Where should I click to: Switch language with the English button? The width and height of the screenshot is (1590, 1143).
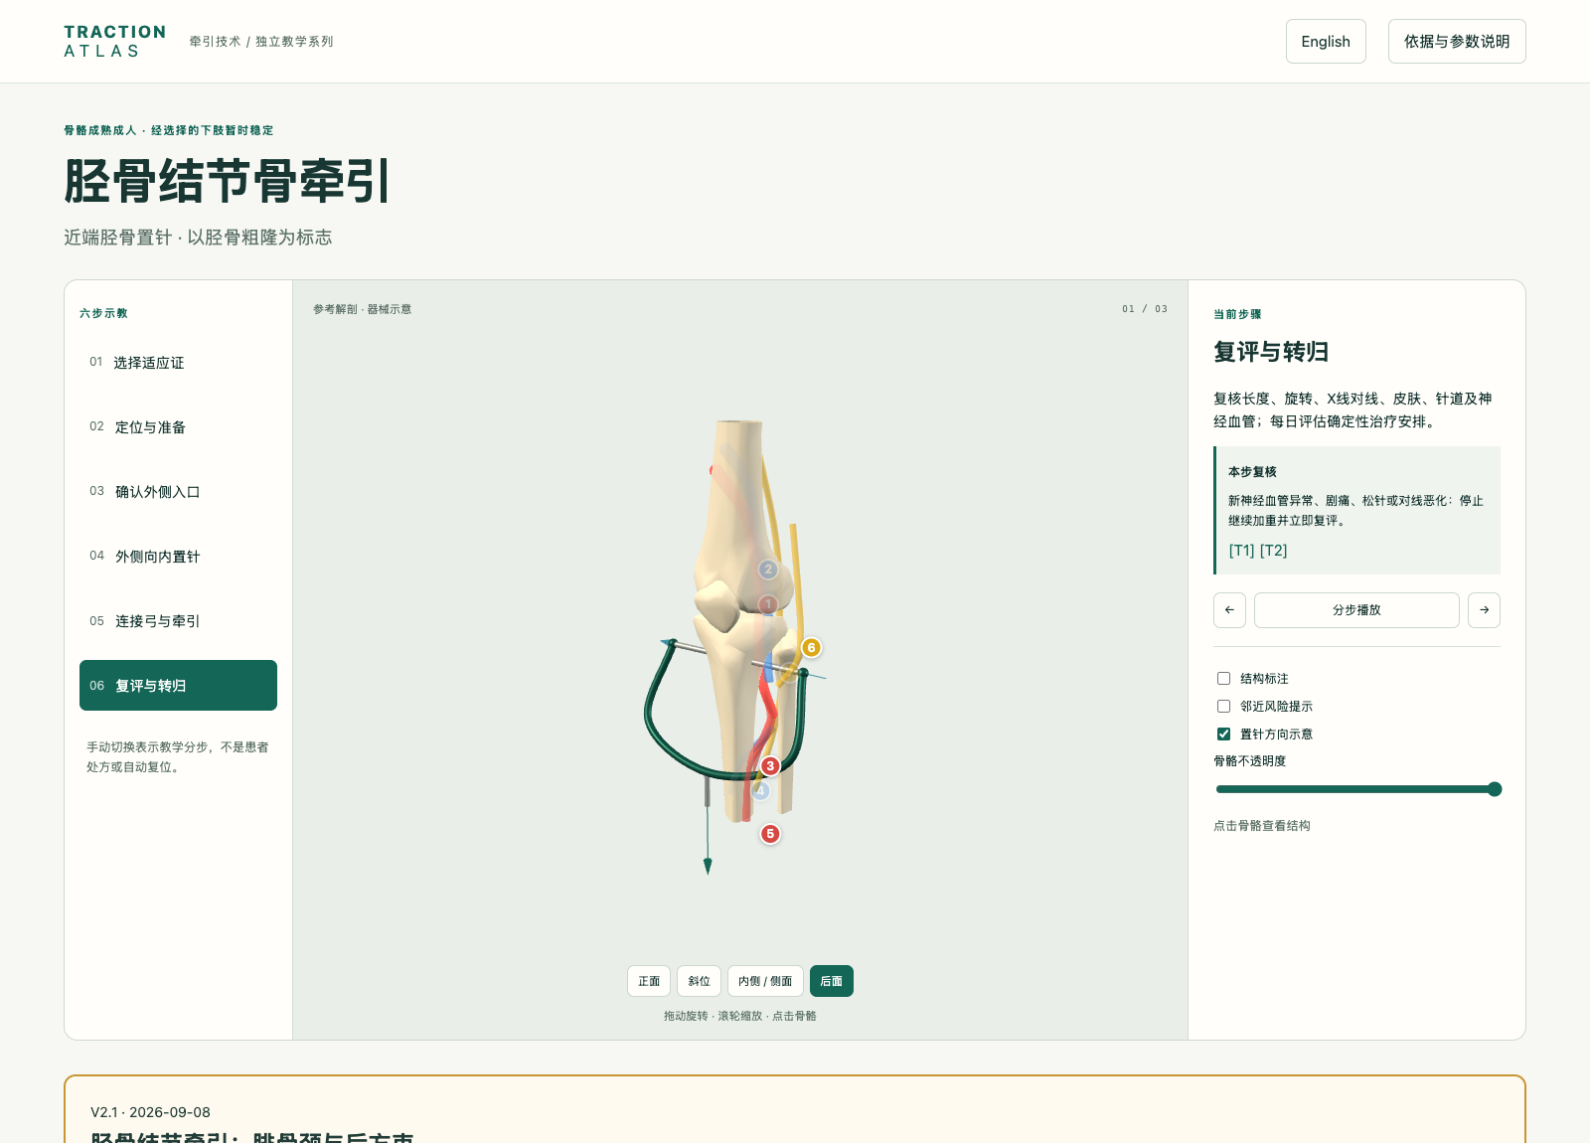(1326, 42)
